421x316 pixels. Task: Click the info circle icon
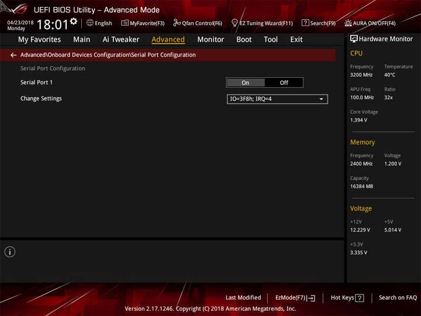[x=10, y=252]
